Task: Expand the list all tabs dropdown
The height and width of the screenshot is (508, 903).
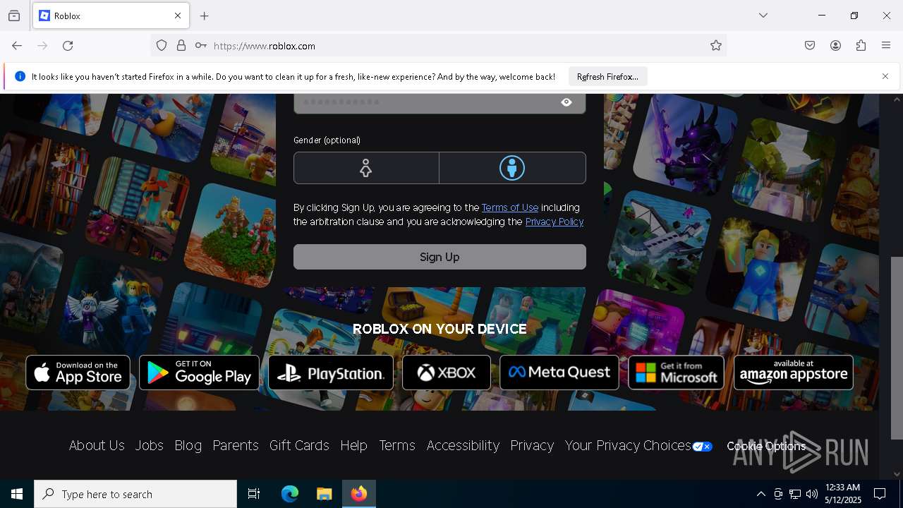Action: tap(763, 16)
